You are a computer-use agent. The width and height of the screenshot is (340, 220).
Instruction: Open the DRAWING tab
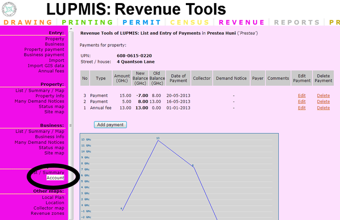point(28,22)
